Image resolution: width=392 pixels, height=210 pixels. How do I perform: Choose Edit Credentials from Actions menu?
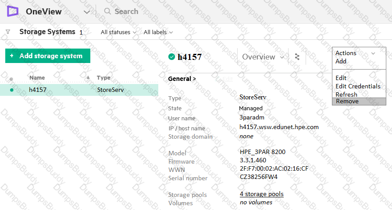pyautogui.click(x=358, y=86)
